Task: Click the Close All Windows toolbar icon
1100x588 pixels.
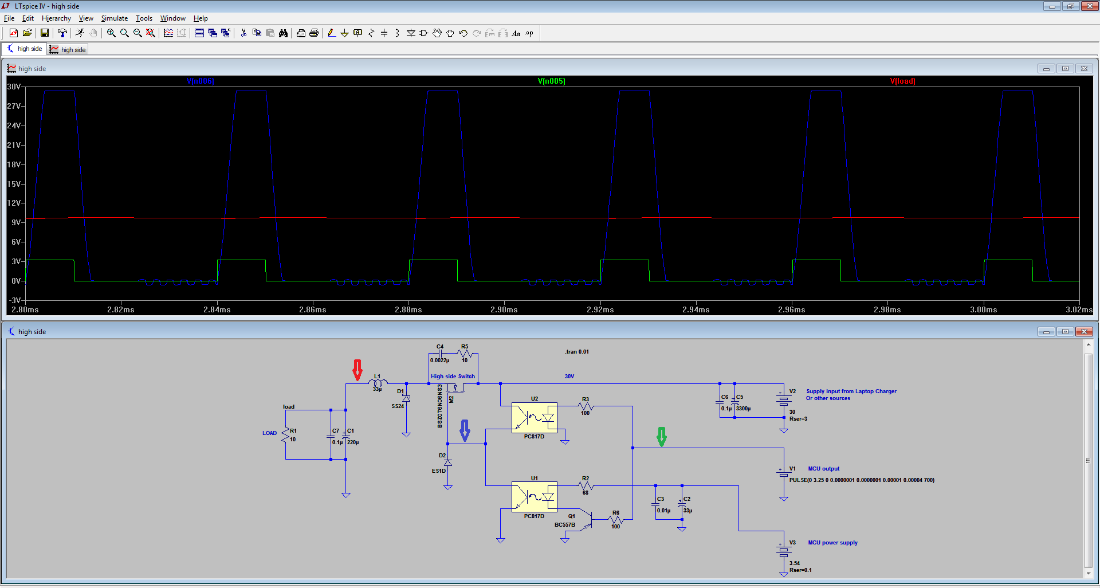Action: pos(226,33)
